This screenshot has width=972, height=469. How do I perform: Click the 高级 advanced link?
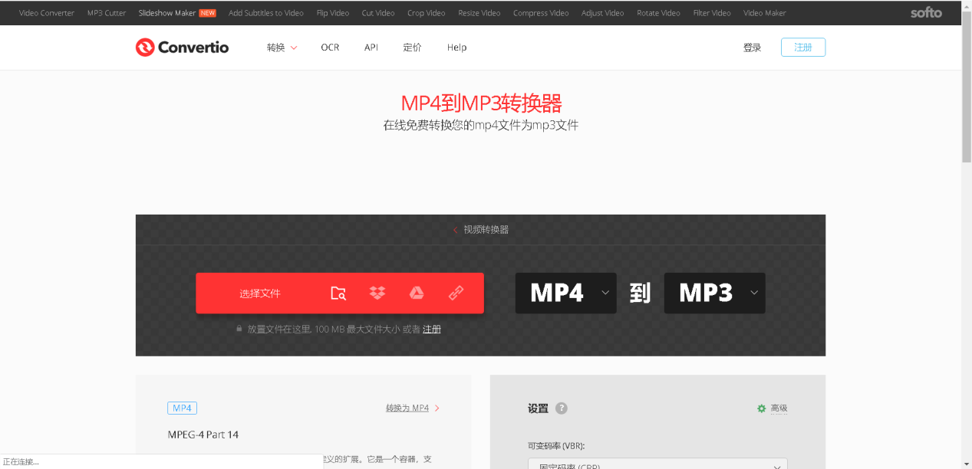(x=779, y=408)
